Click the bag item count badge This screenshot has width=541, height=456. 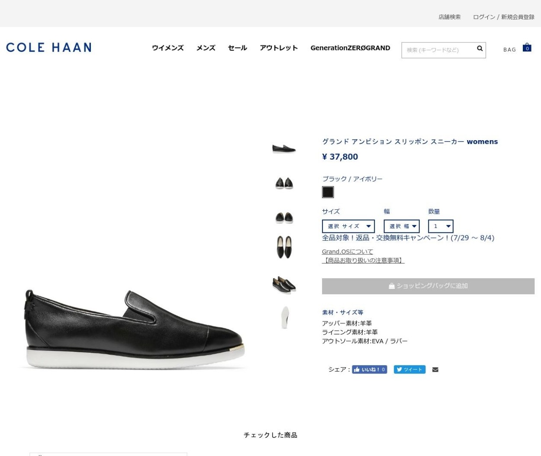[527, 48]
